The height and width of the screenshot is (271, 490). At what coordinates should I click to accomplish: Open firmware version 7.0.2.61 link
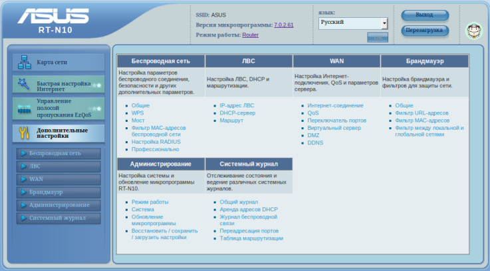click(284, 25)
